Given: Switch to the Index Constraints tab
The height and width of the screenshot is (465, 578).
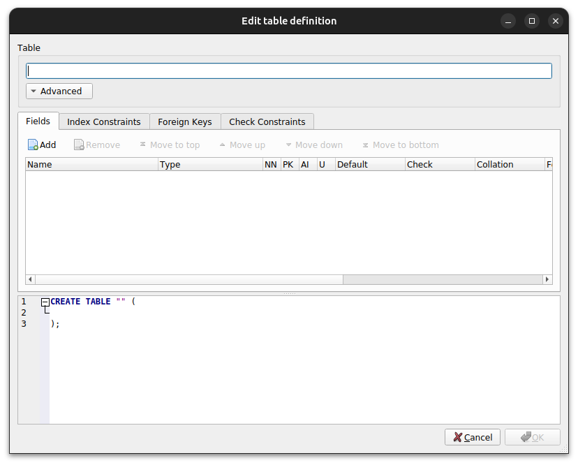Looking at the screenshot, I should [103, 121].
